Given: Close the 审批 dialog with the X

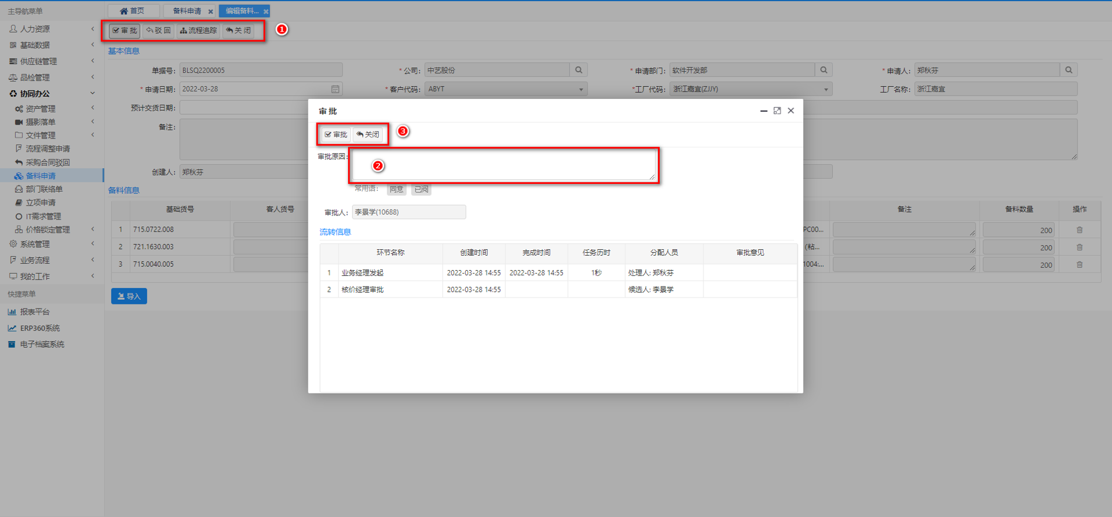Looking at the screenshot, I should point(791,111).
